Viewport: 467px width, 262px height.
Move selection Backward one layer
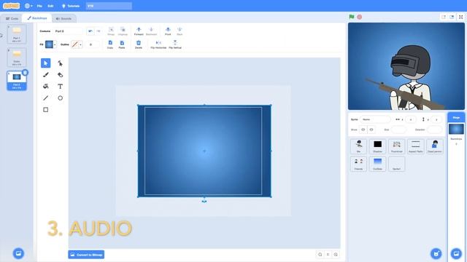[x=151, y=31]
